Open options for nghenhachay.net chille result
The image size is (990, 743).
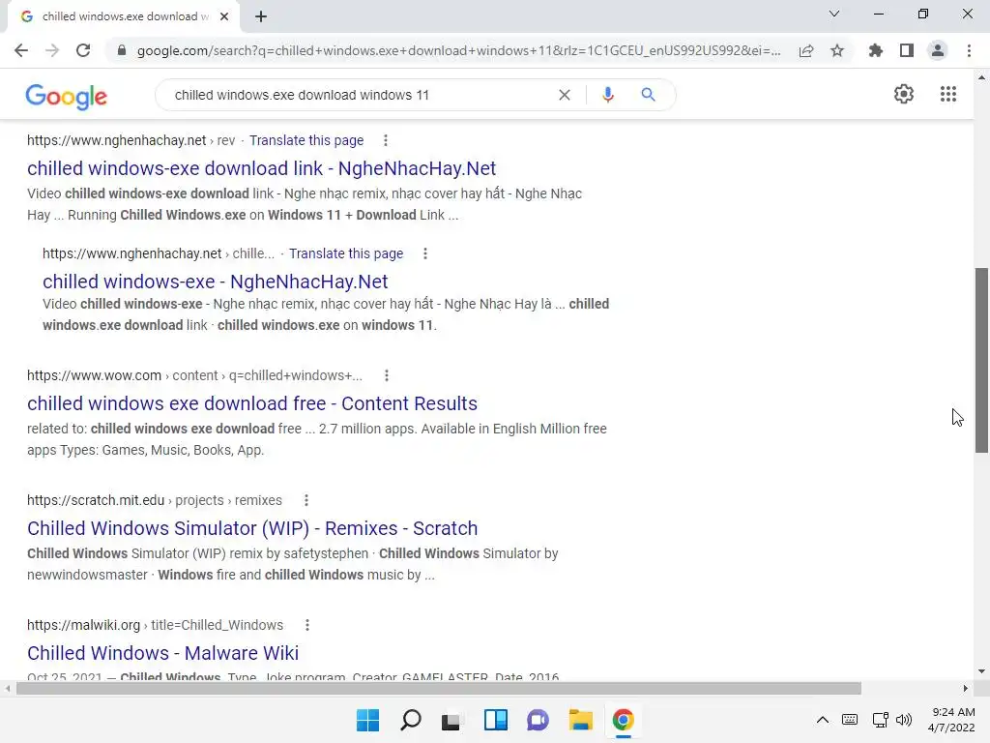click(x=425, y=253)
